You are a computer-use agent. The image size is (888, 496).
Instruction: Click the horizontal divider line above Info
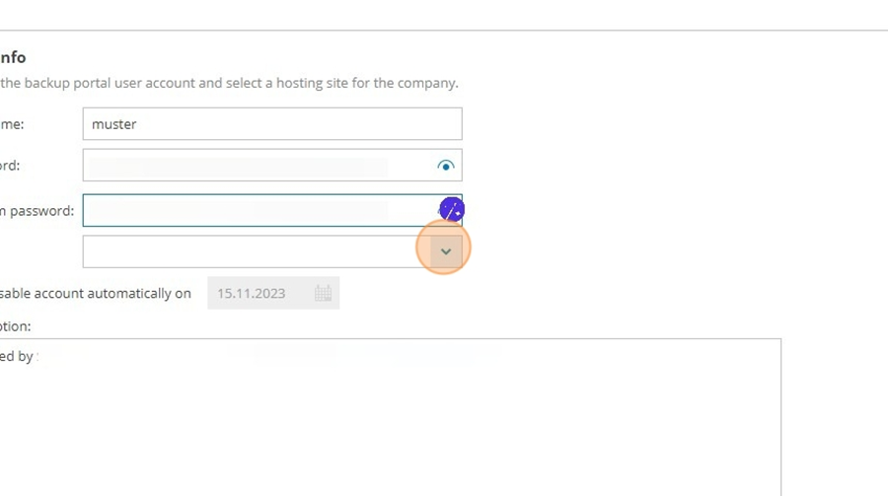coord(444,30)
